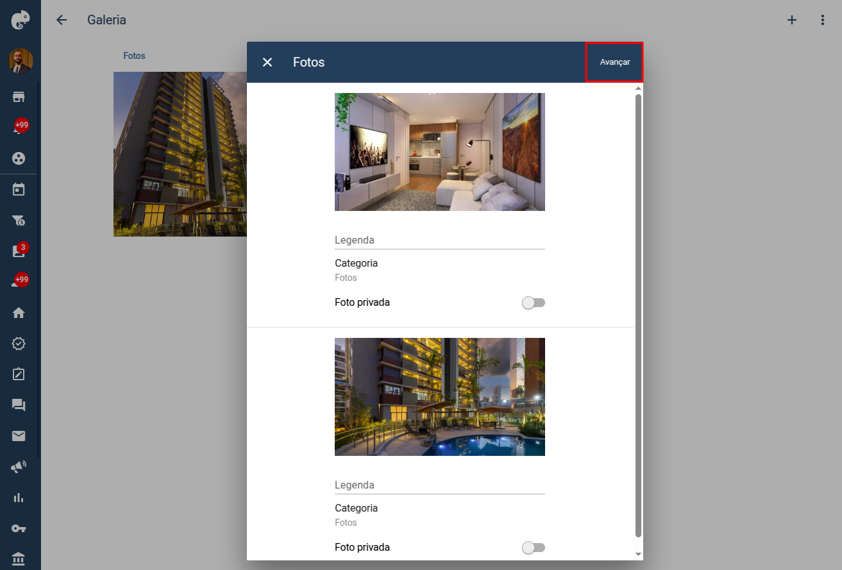Open the bar chart reports icon
This screenshot has width=842, height=570.
click(x=19, y=498)
